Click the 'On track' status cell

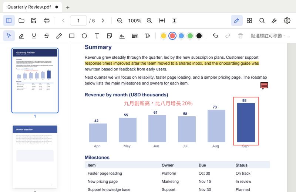243,173
